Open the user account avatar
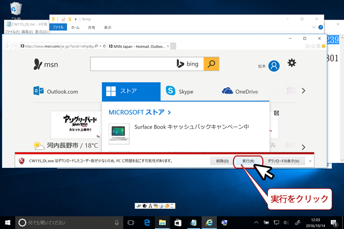The width and height of the screenshot is (344, 229). [274, 66]
